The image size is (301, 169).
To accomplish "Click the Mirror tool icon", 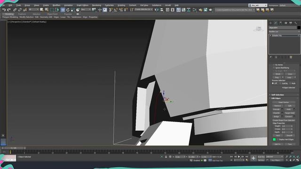I will [x=157, y=10].
